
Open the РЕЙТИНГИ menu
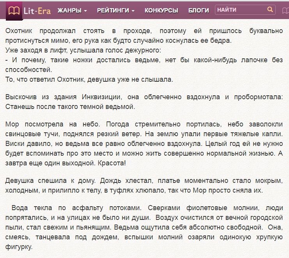[x=113, y=11]
